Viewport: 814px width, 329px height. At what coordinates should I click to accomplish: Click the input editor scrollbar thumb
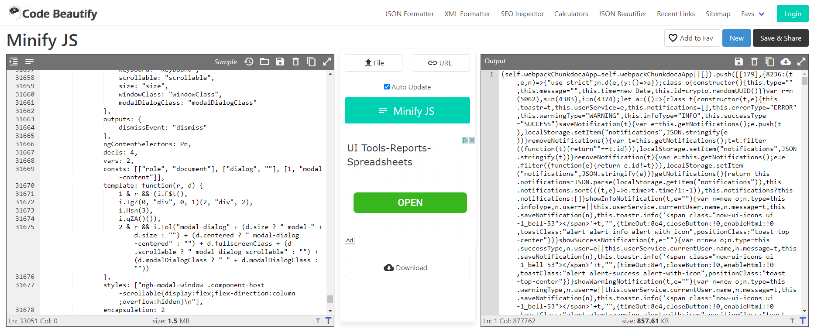click(x=330, y=299)
